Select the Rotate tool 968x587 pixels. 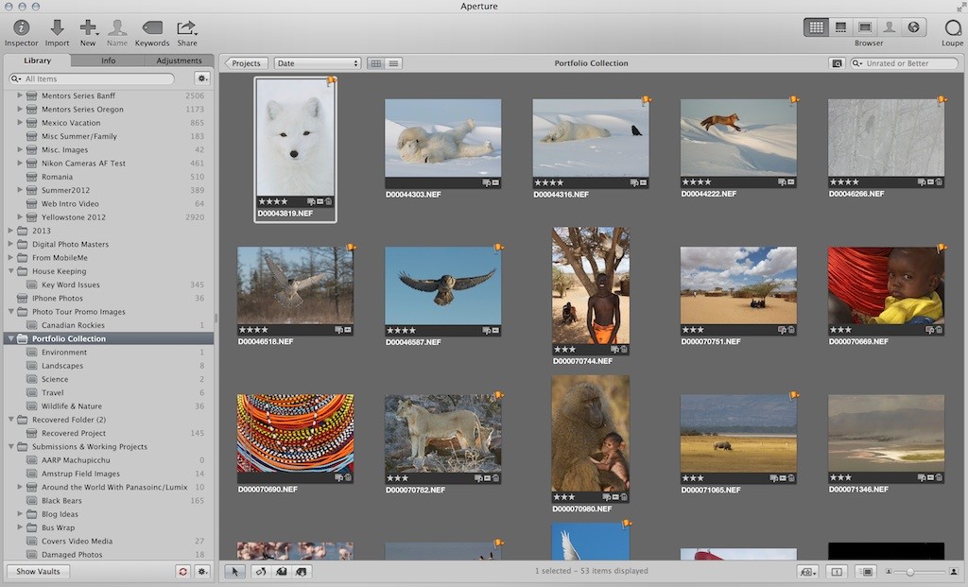click(261, 572)
